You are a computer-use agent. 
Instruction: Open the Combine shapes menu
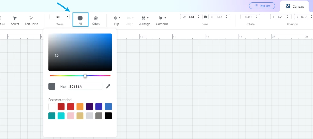coord(162,21)
